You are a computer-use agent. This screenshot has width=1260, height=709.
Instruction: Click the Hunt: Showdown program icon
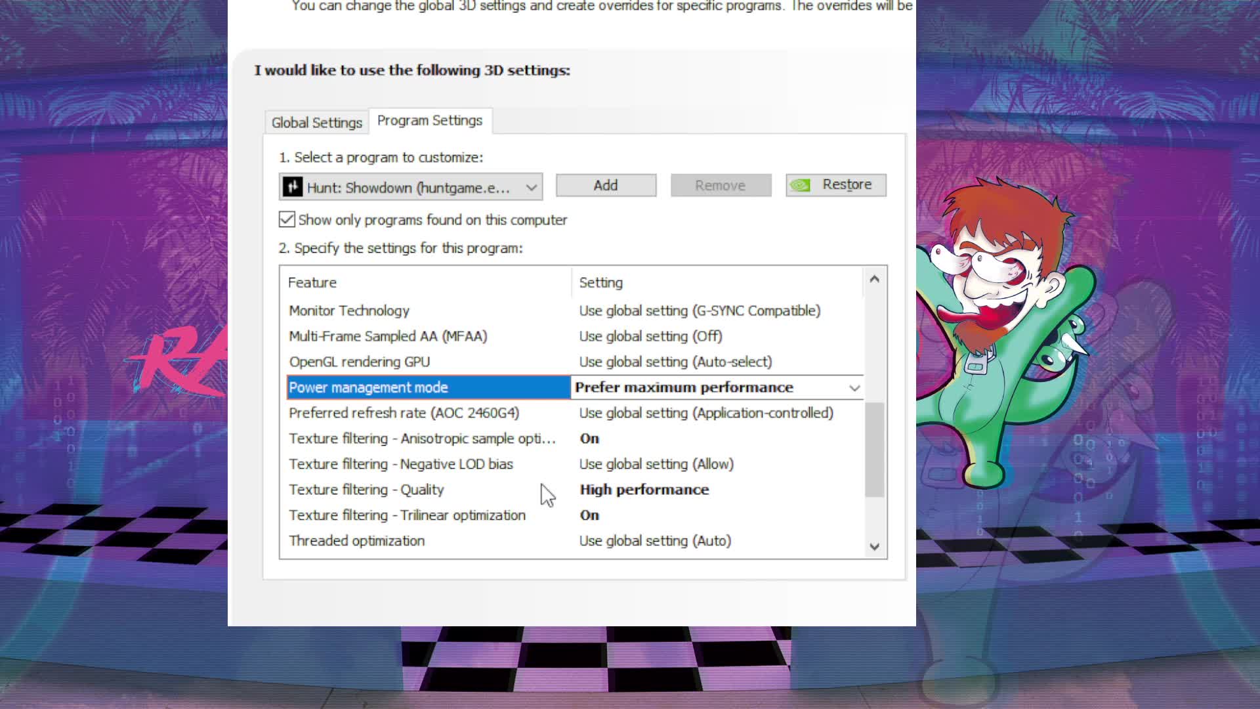tap(292, 188)
